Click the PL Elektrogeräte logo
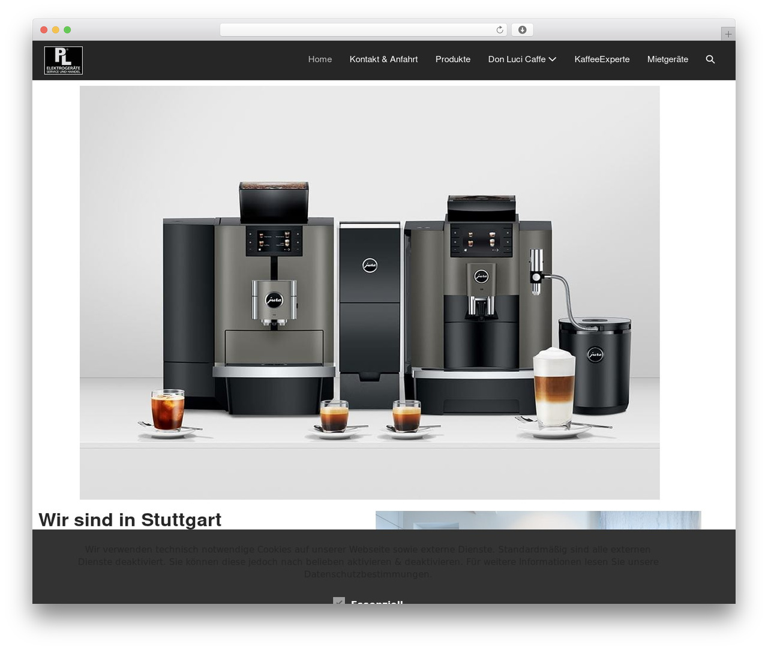 [63, 60]
